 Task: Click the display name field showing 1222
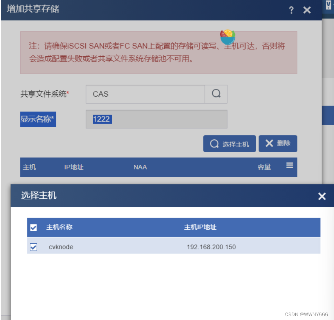tap(156, 119)
